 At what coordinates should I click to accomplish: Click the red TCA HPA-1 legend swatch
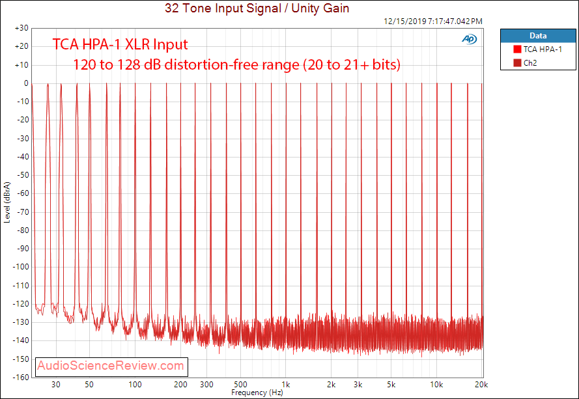tap(517, 49)
